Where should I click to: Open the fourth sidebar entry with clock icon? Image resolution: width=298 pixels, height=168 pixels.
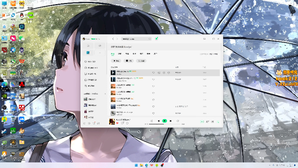tap(91, 80)
